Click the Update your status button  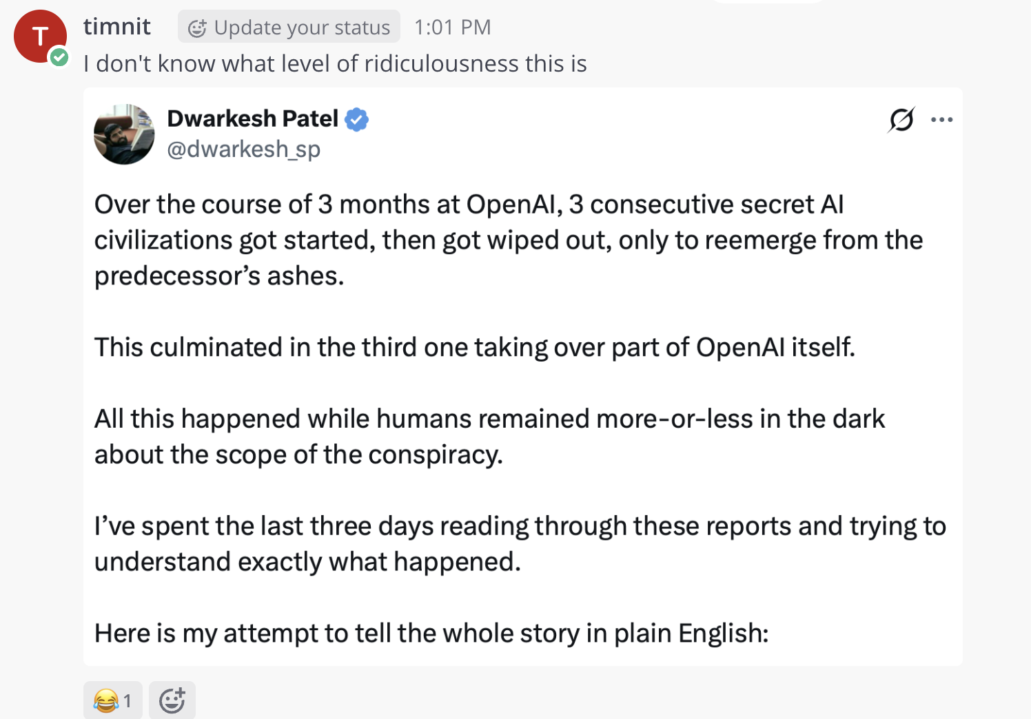tap(289, 27)
